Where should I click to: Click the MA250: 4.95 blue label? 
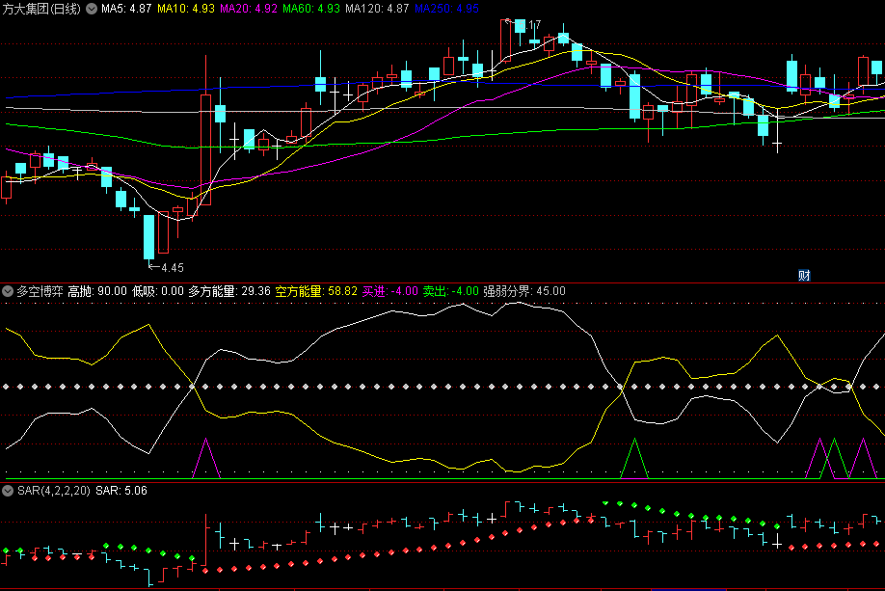(x=446, y=9)
